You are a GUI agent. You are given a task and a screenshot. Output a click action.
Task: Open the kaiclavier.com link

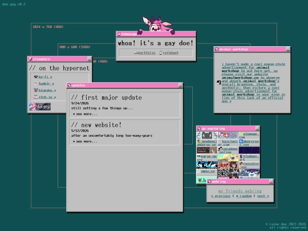point(228,143)
